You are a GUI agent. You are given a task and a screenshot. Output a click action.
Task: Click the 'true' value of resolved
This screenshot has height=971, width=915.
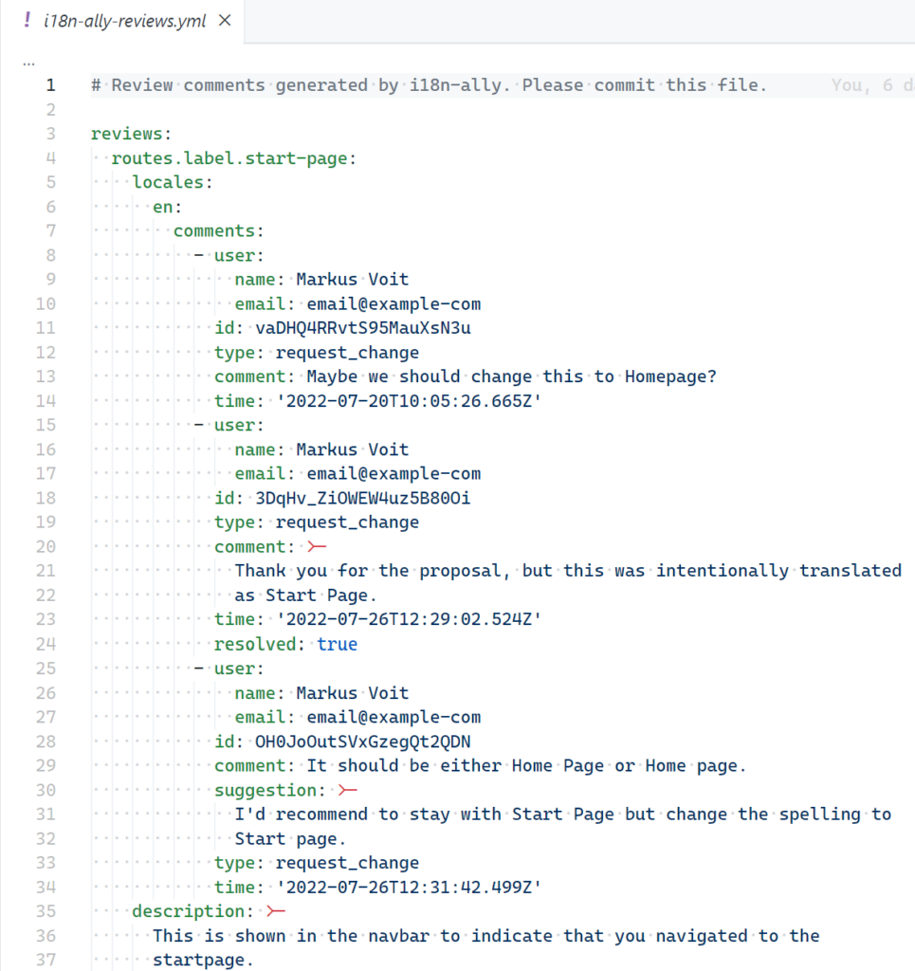(x=337, y=644)
